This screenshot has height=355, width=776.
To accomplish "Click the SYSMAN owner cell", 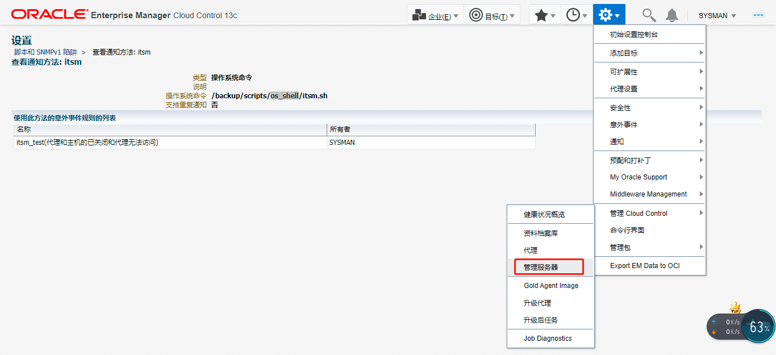I will tap(431, 143).
